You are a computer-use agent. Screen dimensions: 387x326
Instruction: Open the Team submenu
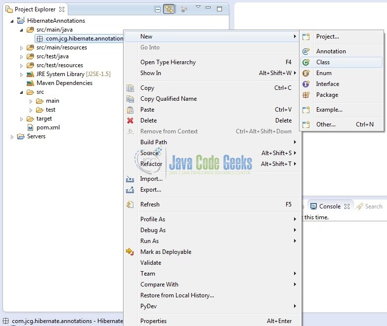coord(212,274)
